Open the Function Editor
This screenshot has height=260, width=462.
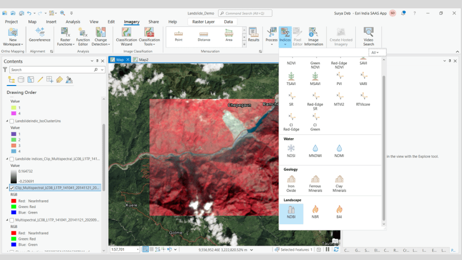coord(83,37)
